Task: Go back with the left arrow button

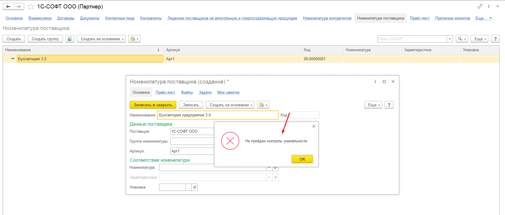Action: [x=8, y=6]
